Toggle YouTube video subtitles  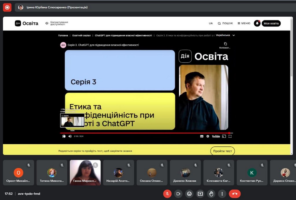[202, 136]
